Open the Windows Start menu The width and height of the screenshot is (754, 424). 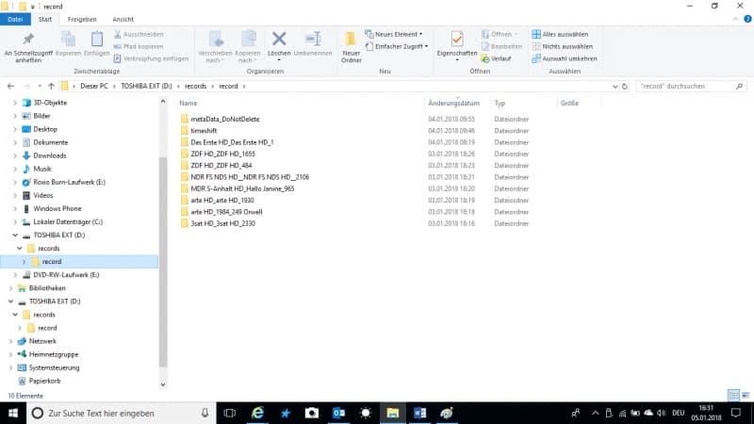coord(13,413)
